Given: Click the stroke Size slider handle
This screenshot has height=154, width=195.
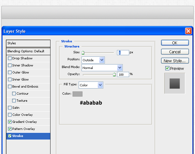Looking at the screenshot, I should click(x=83, y=53).
